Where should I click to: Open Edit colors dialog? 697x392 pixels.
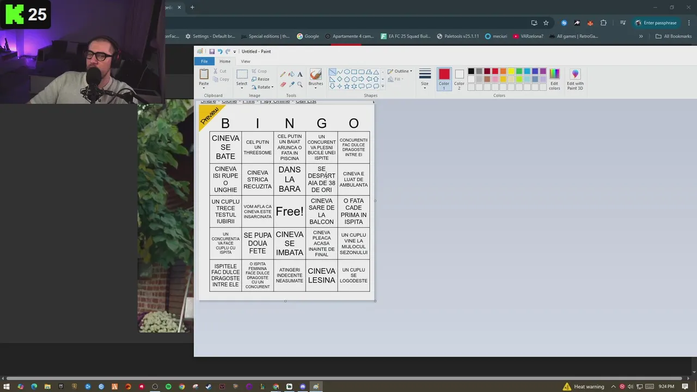[554, 79]
